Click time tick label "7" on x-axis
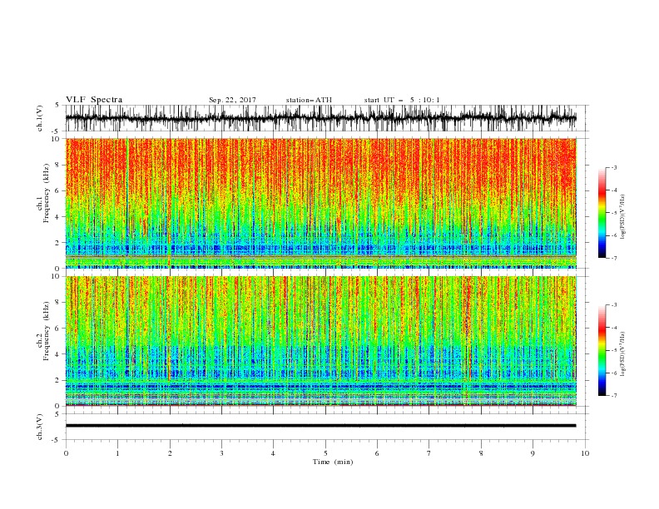 [x=429, y=453]
